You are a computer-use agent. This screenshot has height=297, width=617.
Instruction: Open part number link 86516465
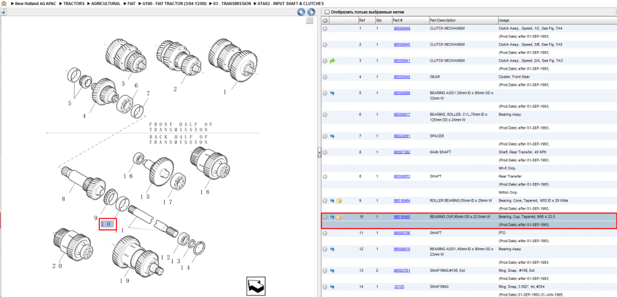(x=402, y=217)
